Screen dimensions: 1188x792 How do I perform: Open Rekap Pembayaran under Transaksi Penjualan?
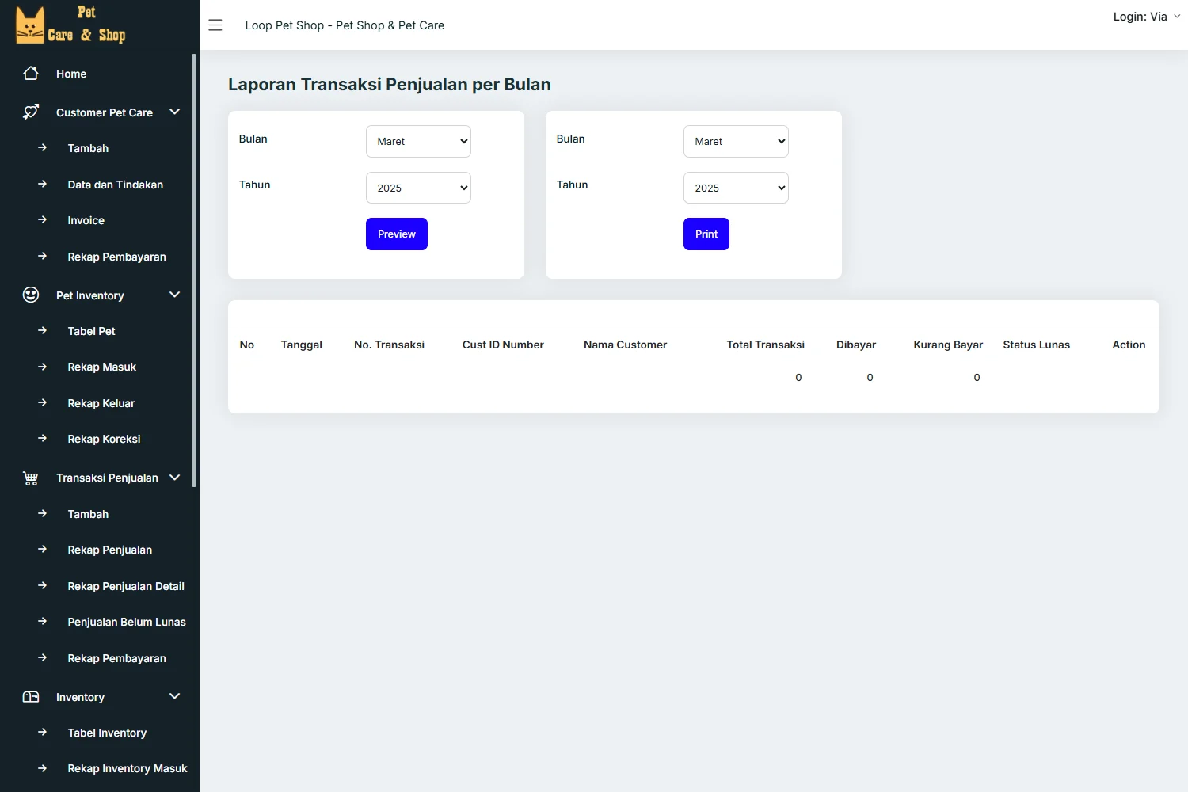click(117, 658)
